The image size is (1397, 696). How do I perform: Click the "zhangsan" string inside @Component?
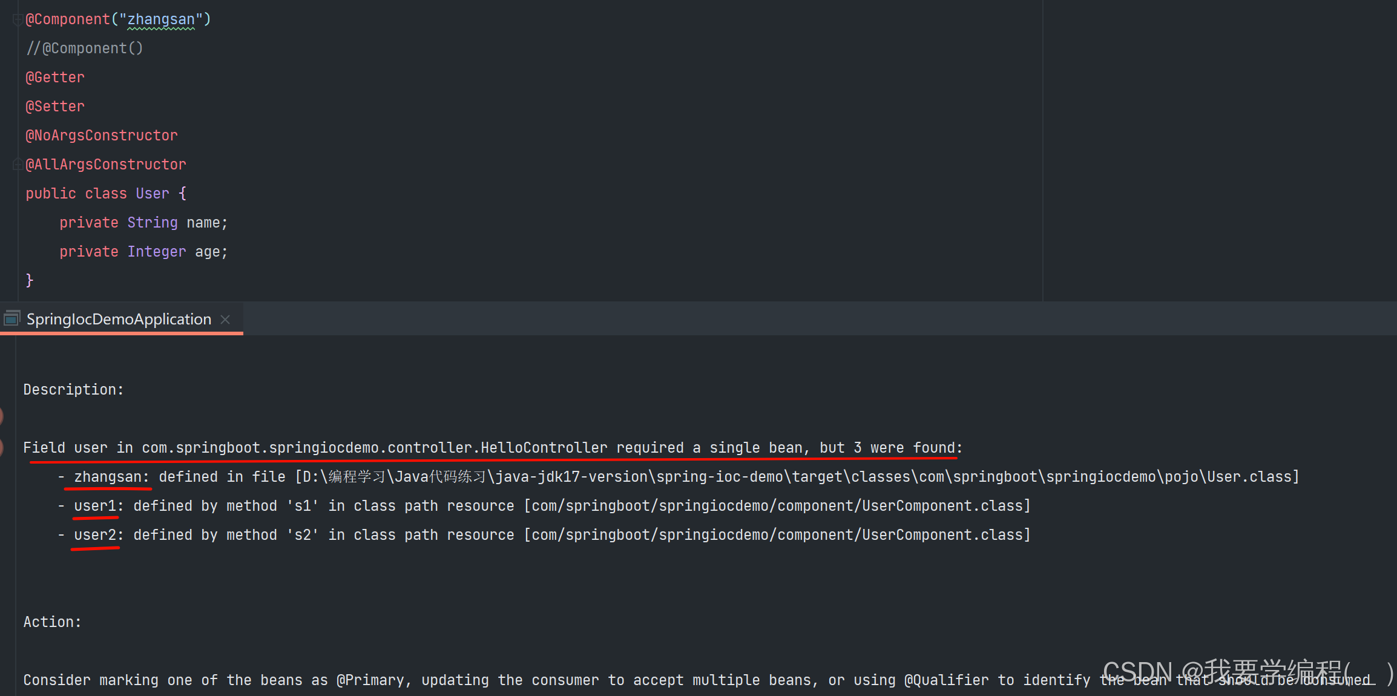pos(161,19)
